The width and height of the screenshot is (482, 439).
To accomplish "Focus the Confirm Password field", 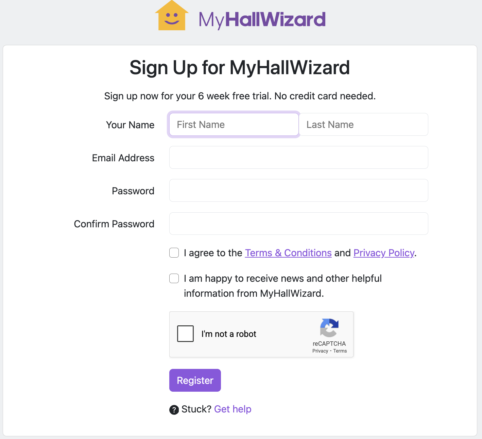I will (298, 224).
